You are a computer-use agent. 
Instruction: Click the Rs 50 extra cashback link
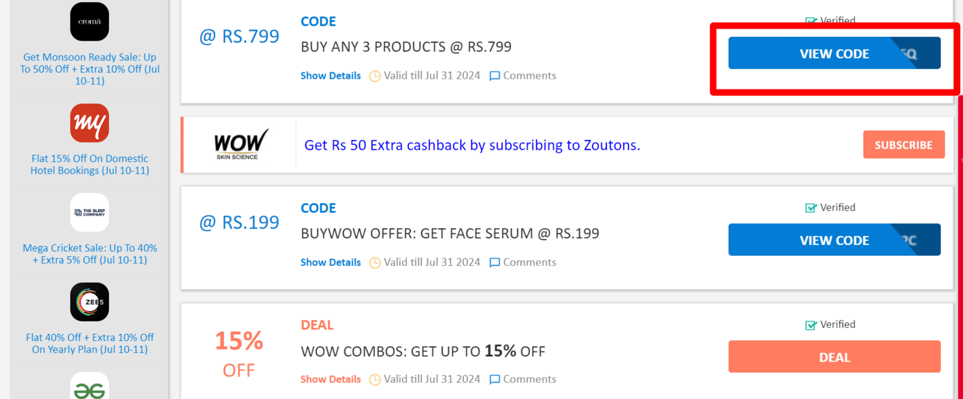click(x=472, y=145)
